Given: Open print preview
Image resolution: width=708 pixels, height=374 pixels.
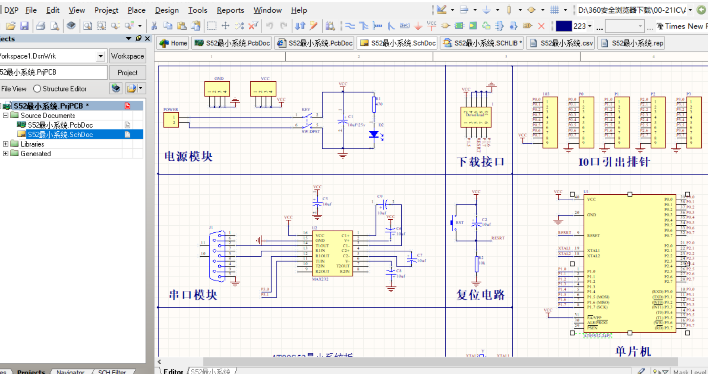Looking at the screenshot, I should click(55, 26).
